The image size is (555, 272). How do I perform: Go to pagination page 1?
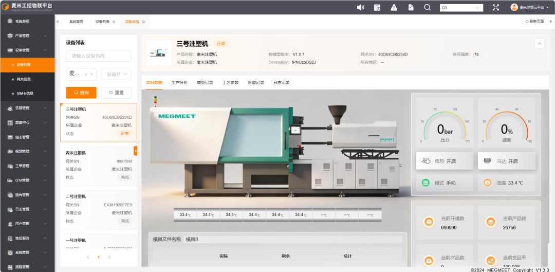point(99,258)
